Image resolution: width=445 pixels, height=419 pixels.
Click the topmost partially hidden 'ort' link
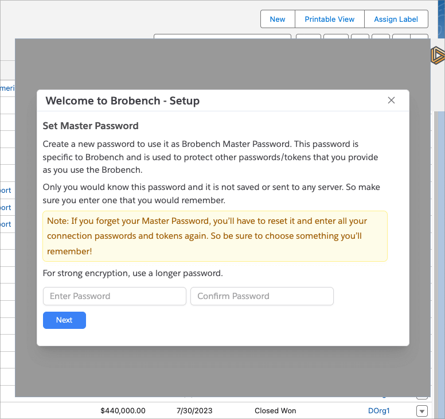(x=6, y=191)
